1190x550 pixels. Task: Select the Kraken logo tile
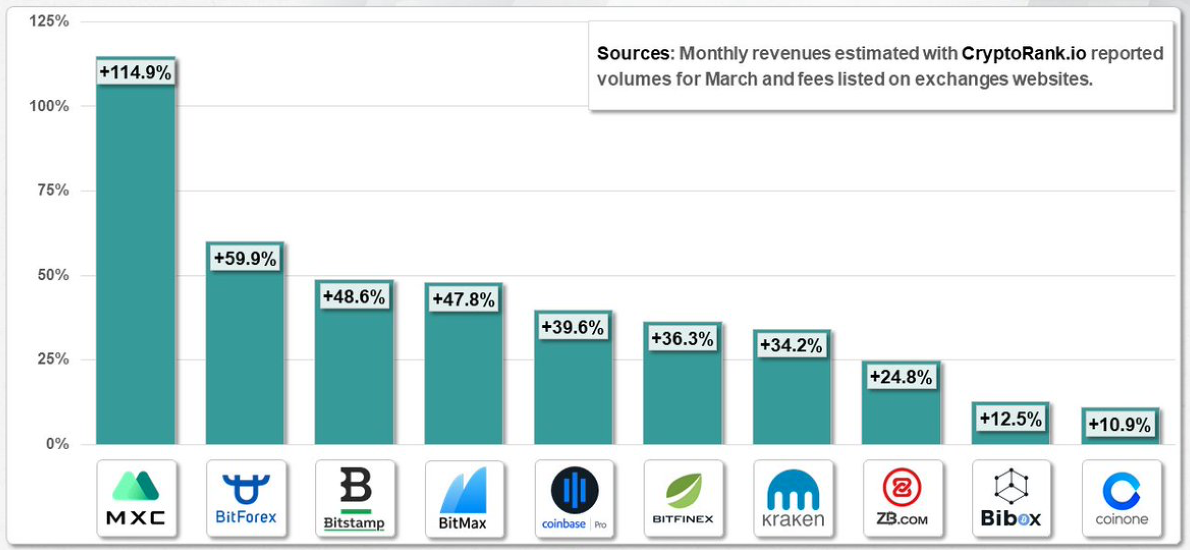click(x=793, y=498)
